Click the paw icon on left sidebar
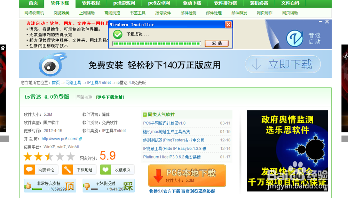Viewport: 348px width, 198px height. pos(3,48)
